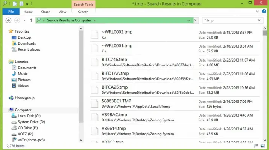This screenshot has height=150, width=269.
Task: Maximize the search results window
Action: [250, 3]
